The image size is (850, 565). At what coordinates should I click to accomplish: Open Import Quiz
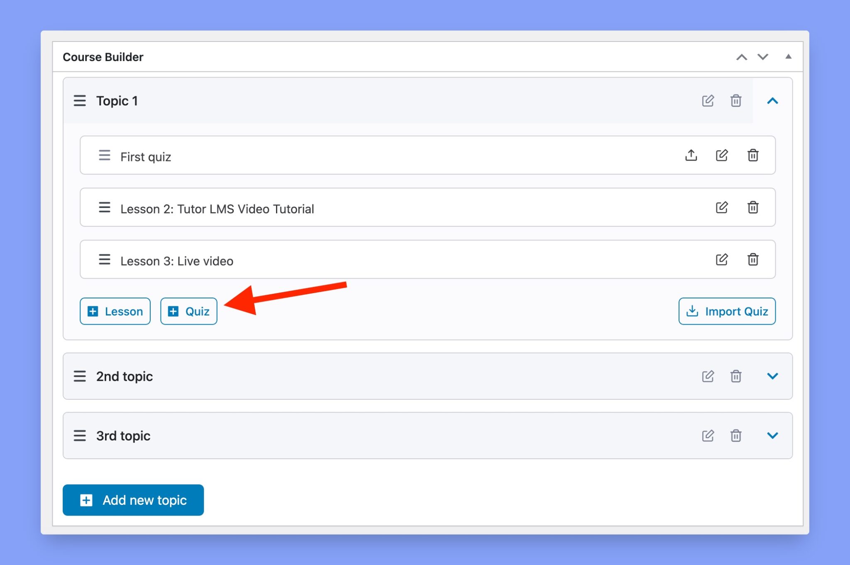tap(727, 311)
